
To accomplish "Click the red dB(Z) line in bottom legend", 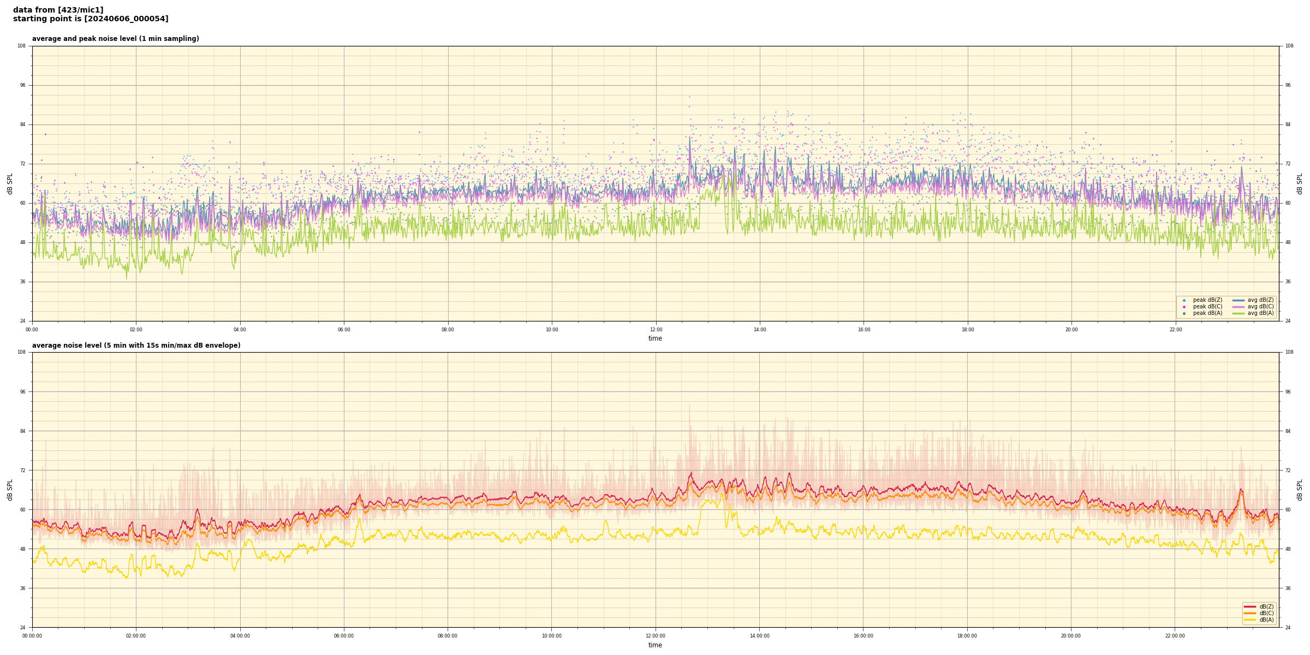I will click(1250, 606).
